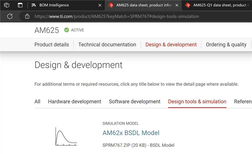View site info via the lock icon
The height and width of the screenshot is (154, 252).
tap(27, 16)
